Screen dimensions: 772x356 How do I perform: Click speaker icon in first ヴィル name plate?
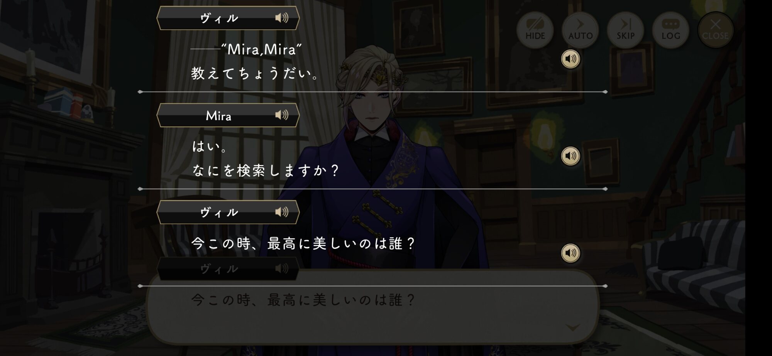coord(282,18)
